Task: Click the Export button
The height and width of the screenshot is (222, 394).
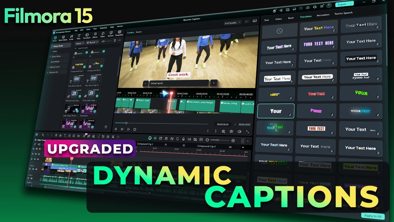Action: tap(345, 4)
